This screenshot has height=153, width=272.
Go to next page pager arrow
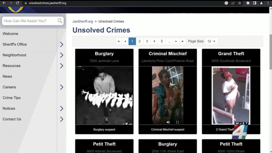176,41
